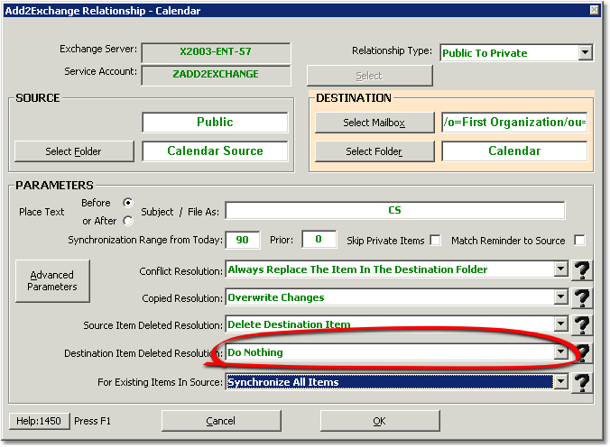
Task: Open help for Copied Resolution question mark
Action: pyautogui.click(x=582, y=297)
